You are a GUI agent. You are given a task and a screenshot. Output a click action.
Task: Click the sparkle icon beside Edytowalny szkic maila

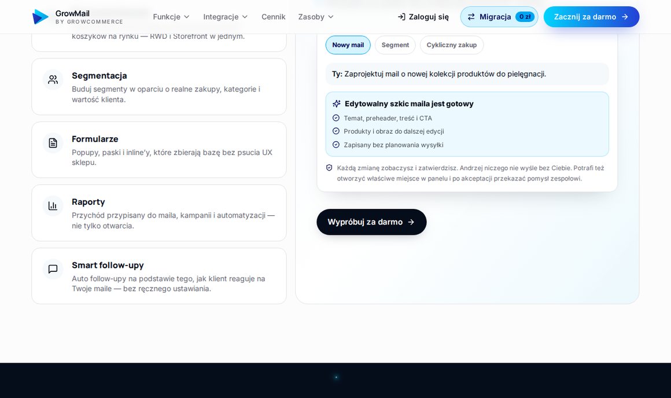pyautogui.click(x=337, y=104)
